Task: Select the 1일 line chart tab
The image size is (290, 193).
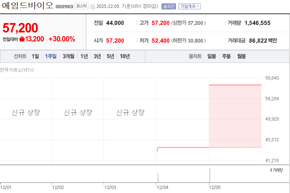Action: tap(35, 56)
